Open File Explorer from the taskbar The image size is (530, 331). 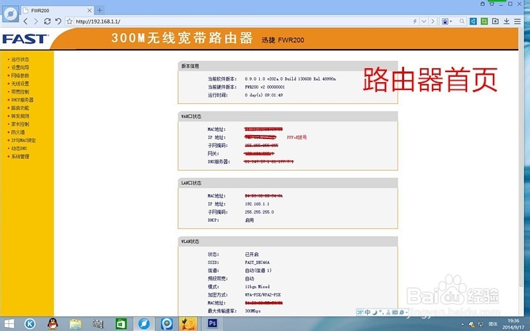[76, 324]
